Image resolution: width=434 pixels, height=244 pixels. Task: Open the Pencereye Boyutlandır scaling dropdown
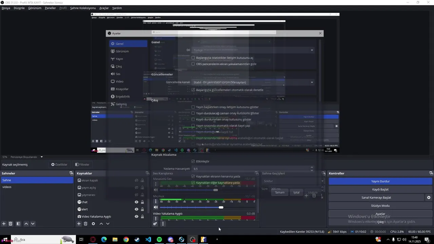click(27, 157)
